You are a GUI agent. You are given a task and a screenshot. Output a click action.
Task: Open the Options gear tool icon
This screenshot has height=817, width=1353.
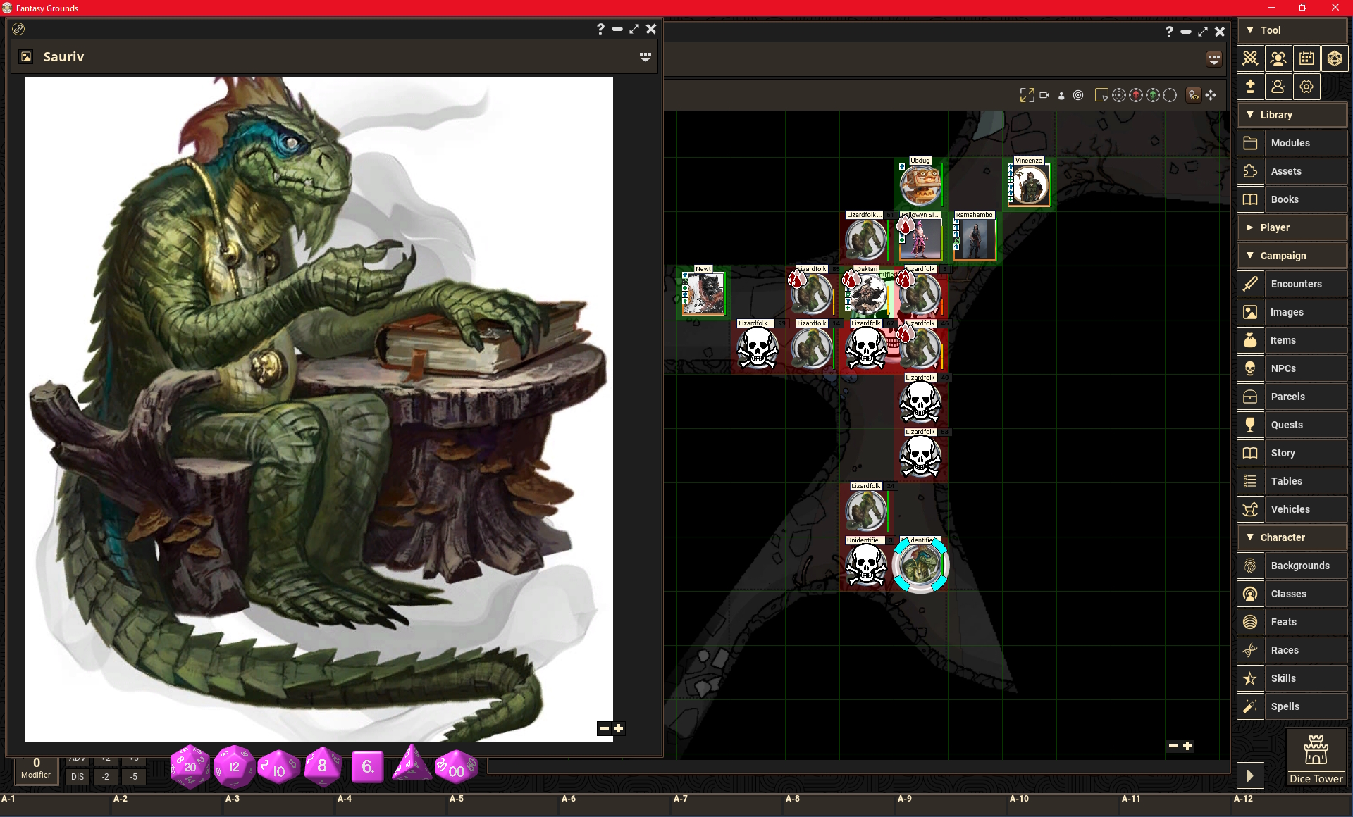[x=1306, y=87]
